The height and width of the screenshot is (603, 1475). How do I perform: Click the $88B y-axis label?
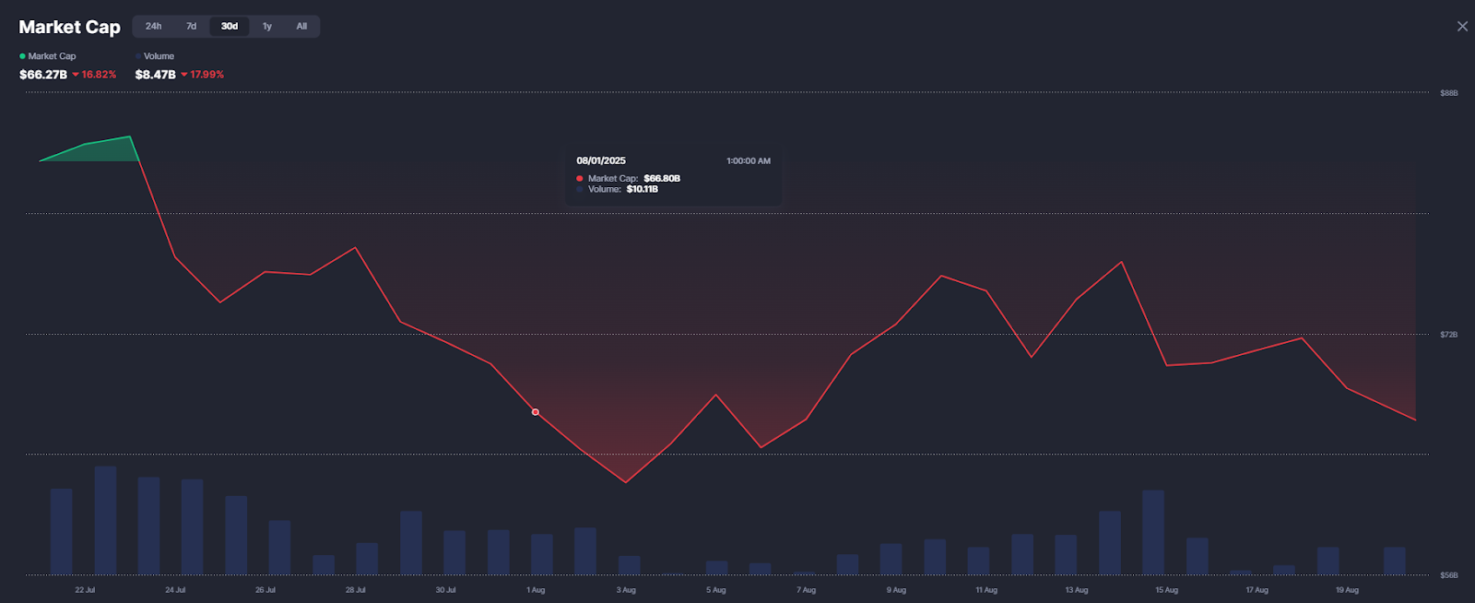coord(1449,93)
